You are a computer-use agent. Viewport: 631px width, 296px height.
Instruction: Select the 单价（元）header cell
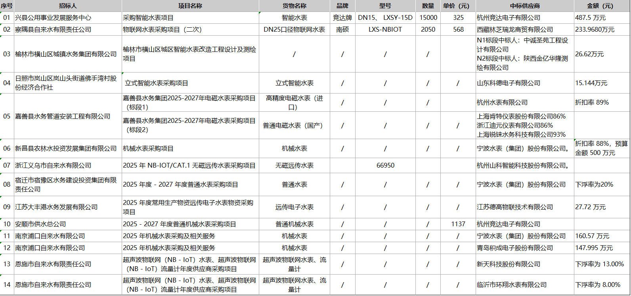coord(458,6)
